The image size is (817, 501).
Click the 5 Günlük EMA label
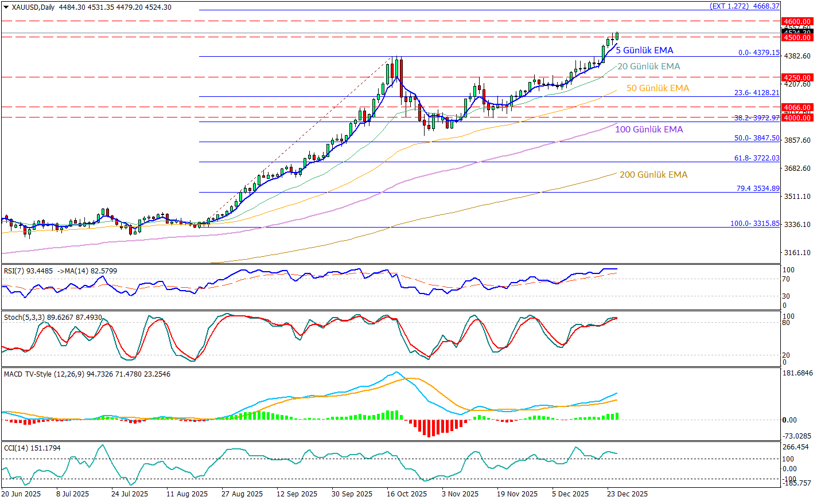pos(644,50)
